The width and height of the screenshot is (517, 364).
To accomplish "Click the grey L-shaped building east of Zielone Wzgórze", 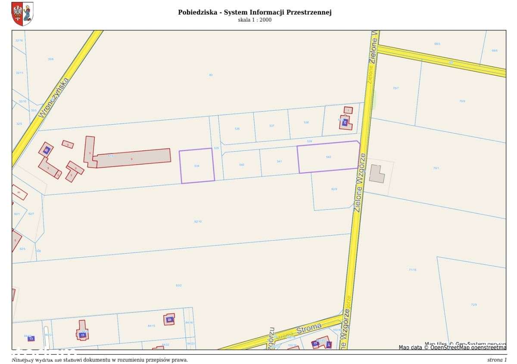I will click(377, 174).
